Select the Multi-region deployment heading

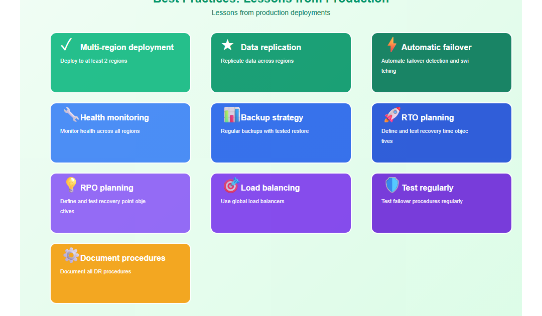127,48
